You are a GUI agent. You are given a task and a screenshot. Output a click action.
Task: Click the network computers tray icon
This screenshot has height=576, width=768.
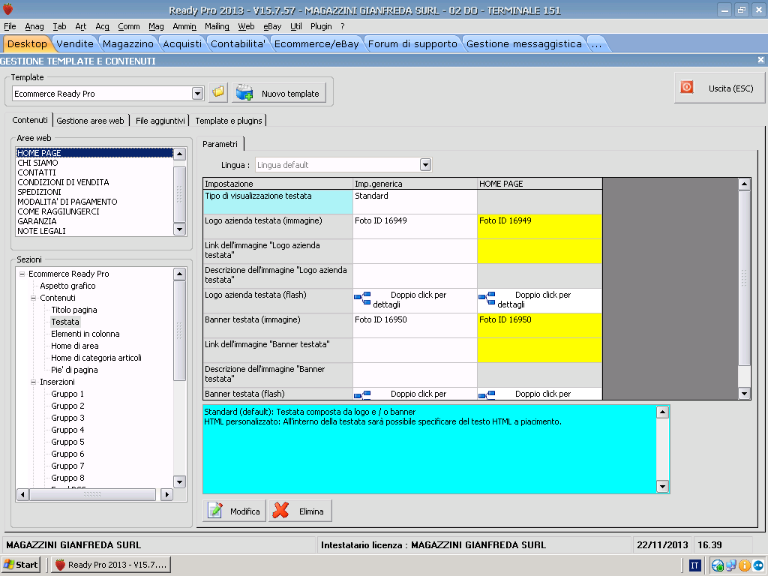point(731,565)
